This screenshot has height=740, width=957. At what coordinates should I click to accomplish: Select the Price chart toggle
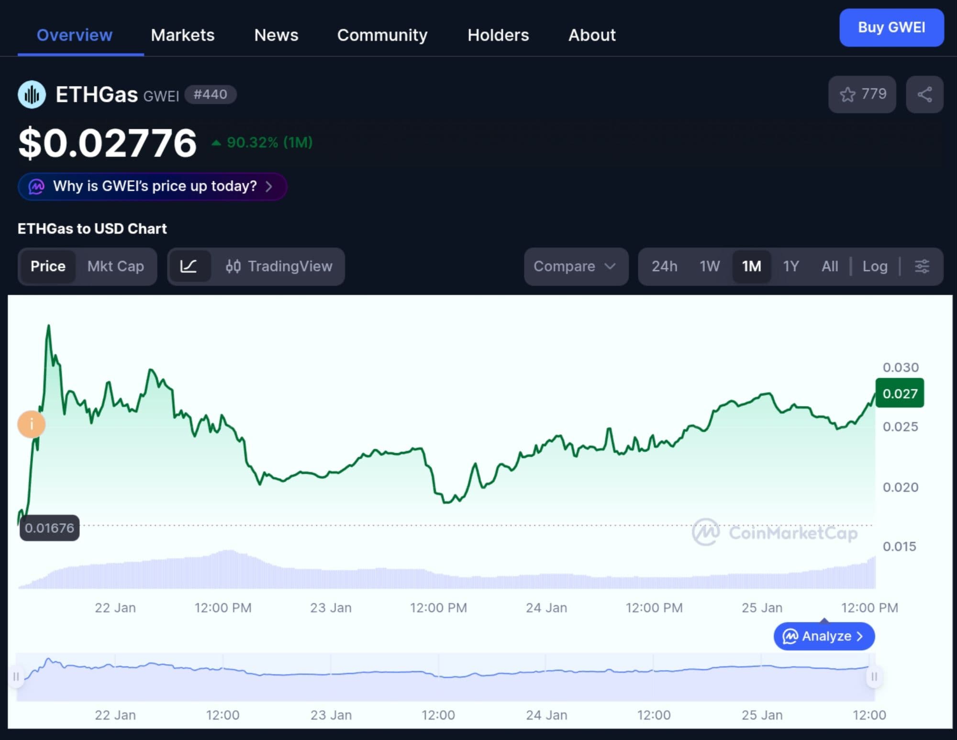(x=48, y=266)
